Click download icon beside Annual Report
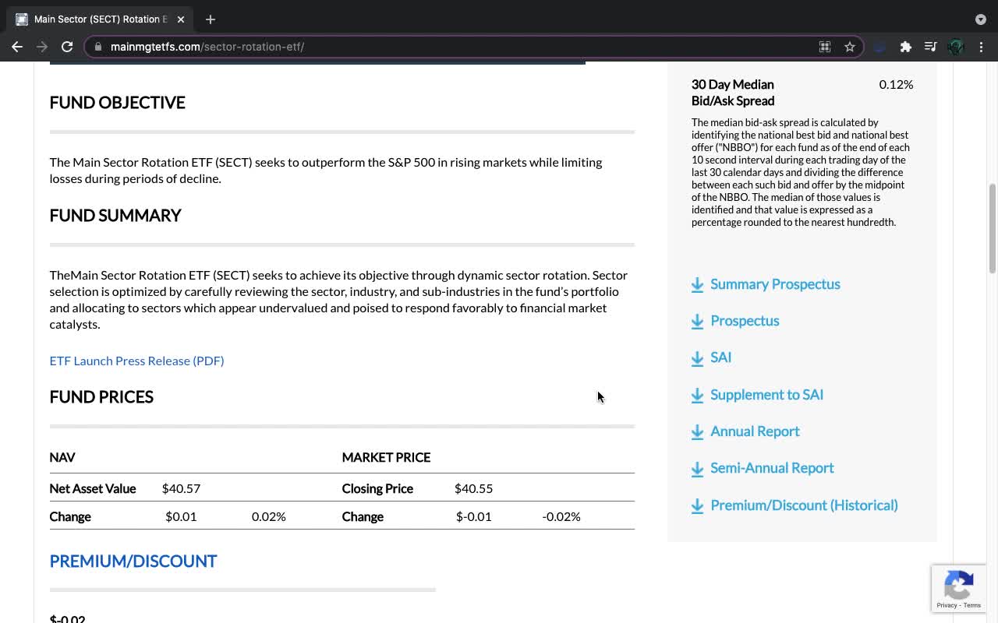 click(x=697, y=432)
